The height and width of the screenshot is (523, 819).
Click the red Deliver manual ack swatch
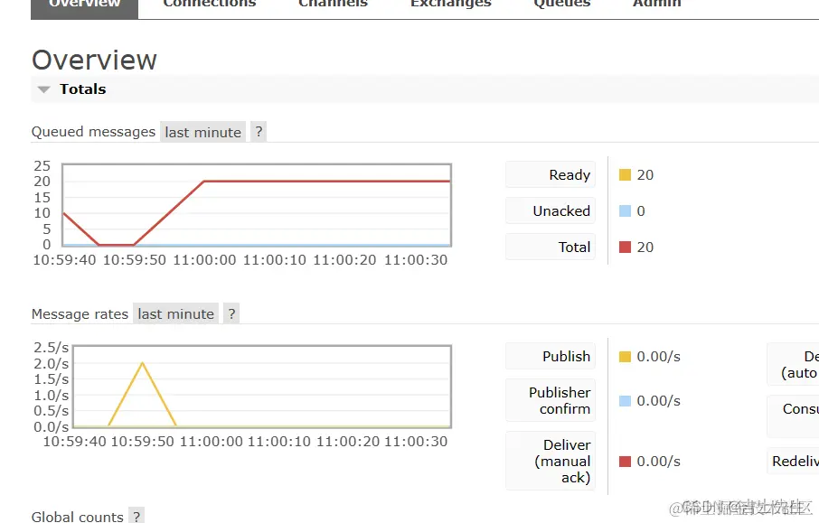[x=625, y=462]
